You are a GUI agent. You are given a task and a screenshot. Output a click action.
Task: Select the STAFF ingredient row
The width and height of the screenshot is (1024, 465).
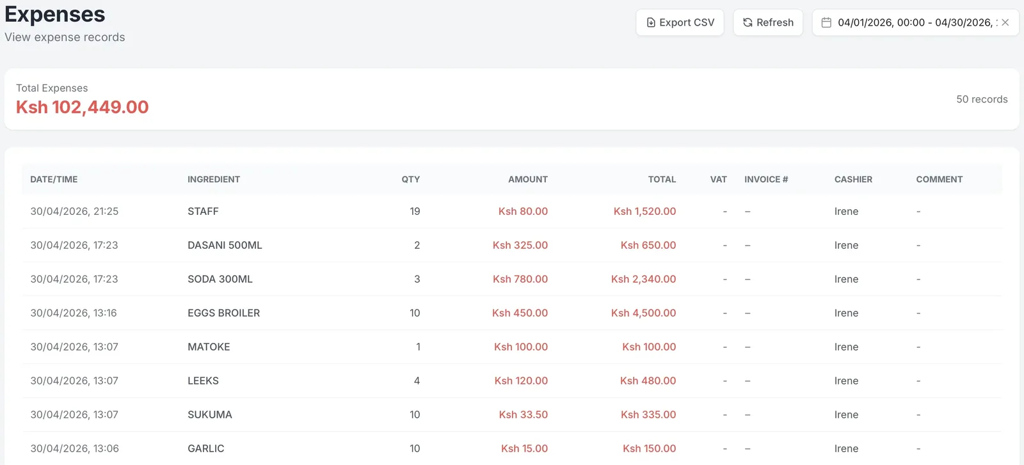pos(512,211)
